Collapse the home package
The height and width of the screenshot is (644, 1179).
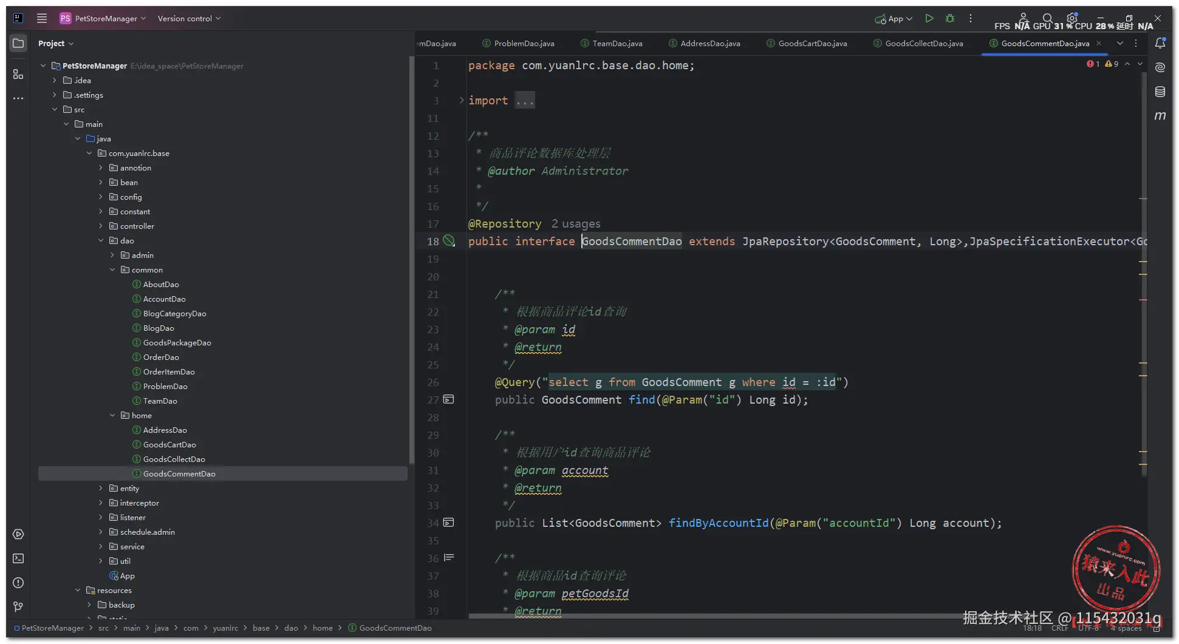[112, 415]
